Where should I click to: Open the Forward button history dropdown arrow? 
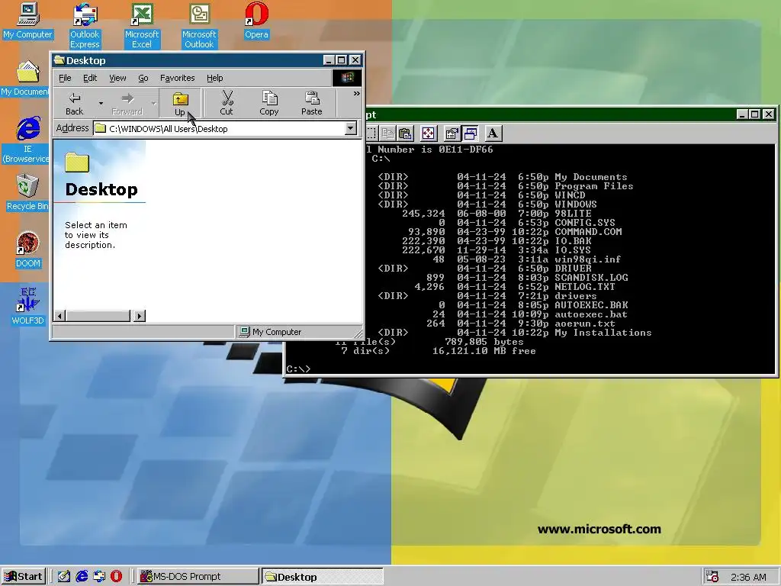point(154,104)
